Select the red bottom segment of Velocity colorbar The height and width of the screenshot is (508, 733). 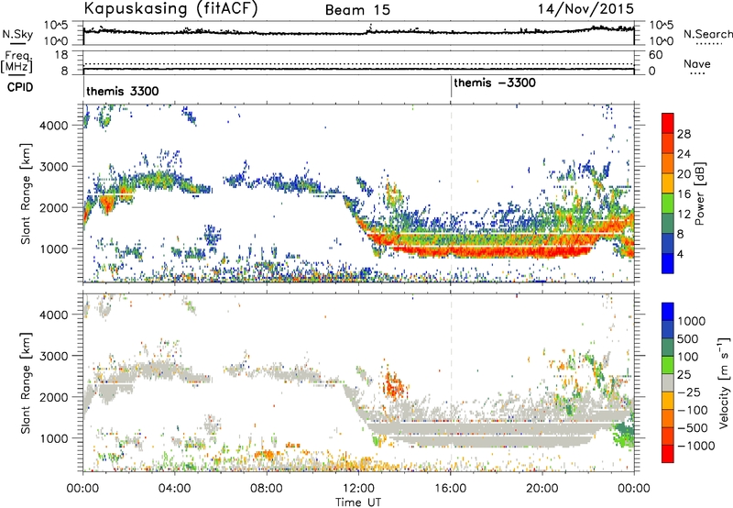[668, 454]
